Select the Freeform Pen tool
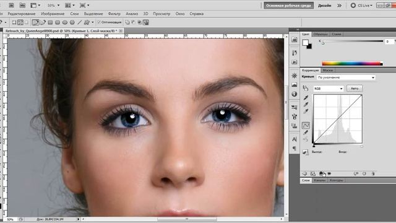This screenshot has width=396, height=223. coord(43,22)
